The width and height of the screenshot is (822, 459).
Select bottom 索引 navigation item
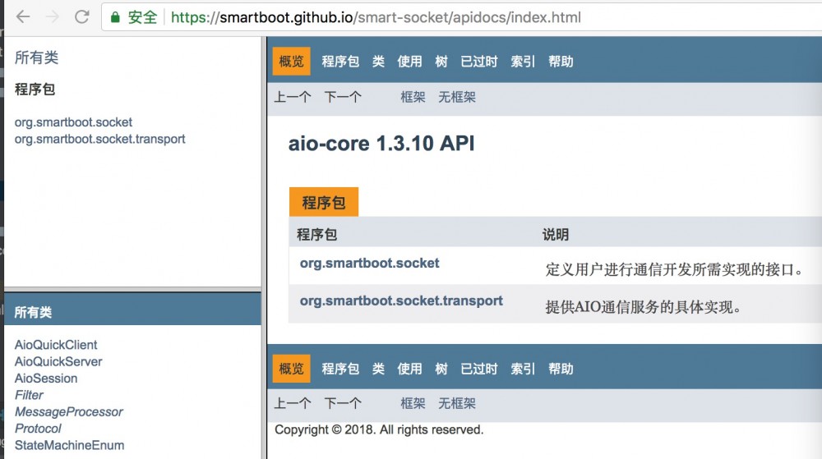click(x=523, y=369)
